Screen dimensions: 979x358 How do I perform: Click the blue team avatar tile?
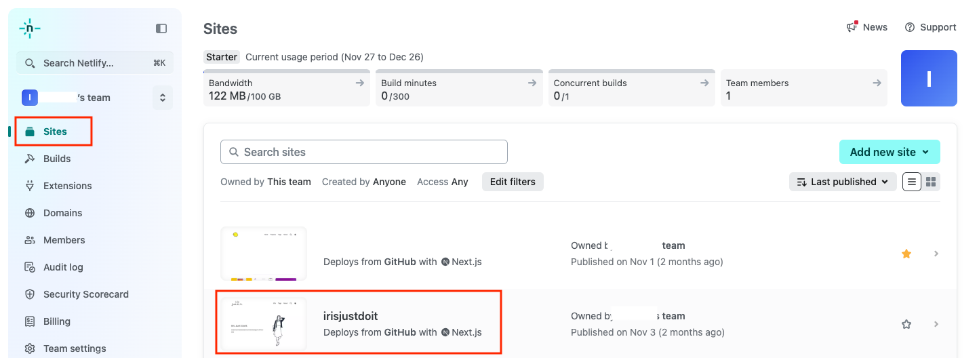click(x=928, y=79)
